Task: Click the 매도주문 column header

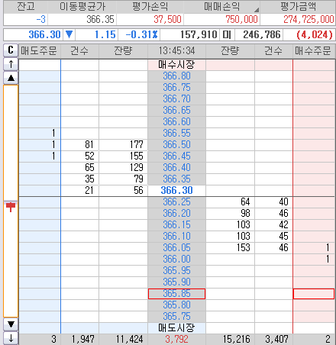Action: pyautogui.click(x=39, y=50)
